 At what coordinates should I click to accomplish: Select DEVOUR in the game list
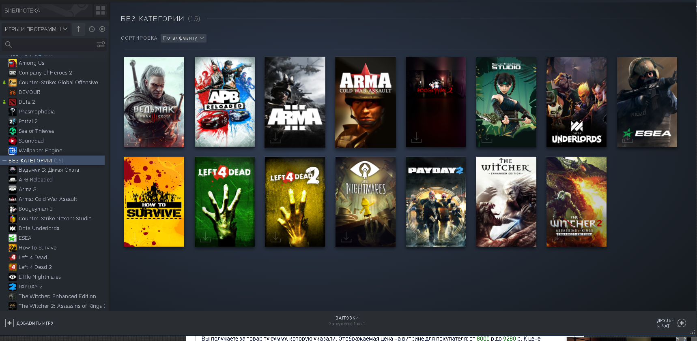(x=29, y=92)
